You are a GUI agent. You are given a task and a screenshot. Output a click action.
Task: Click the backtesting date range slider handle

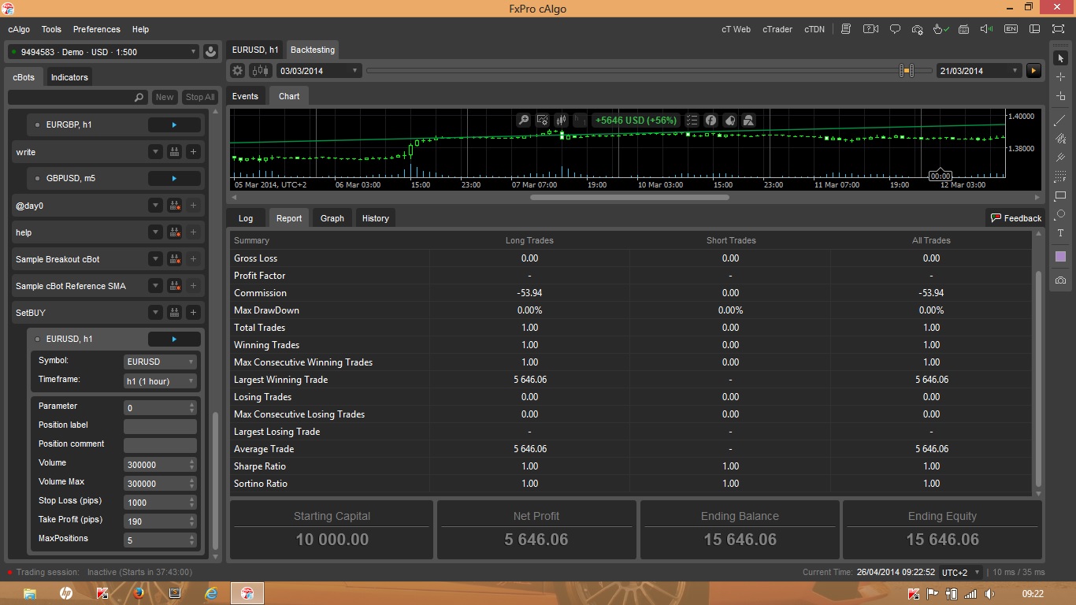tap(907, 70)
